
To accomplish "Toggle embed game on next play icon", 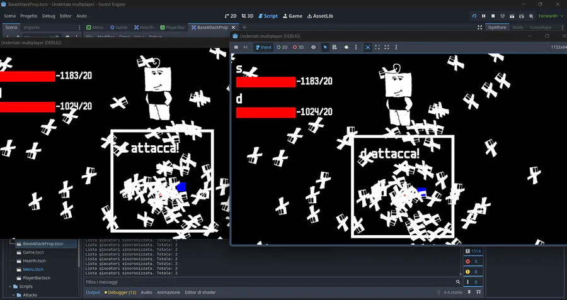I will (368, 47).
